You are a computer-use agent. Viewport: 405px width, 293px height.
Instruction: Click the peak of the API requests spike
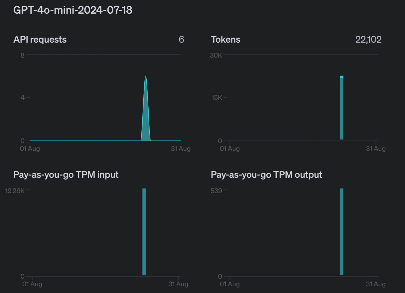[x=146, y=77]
